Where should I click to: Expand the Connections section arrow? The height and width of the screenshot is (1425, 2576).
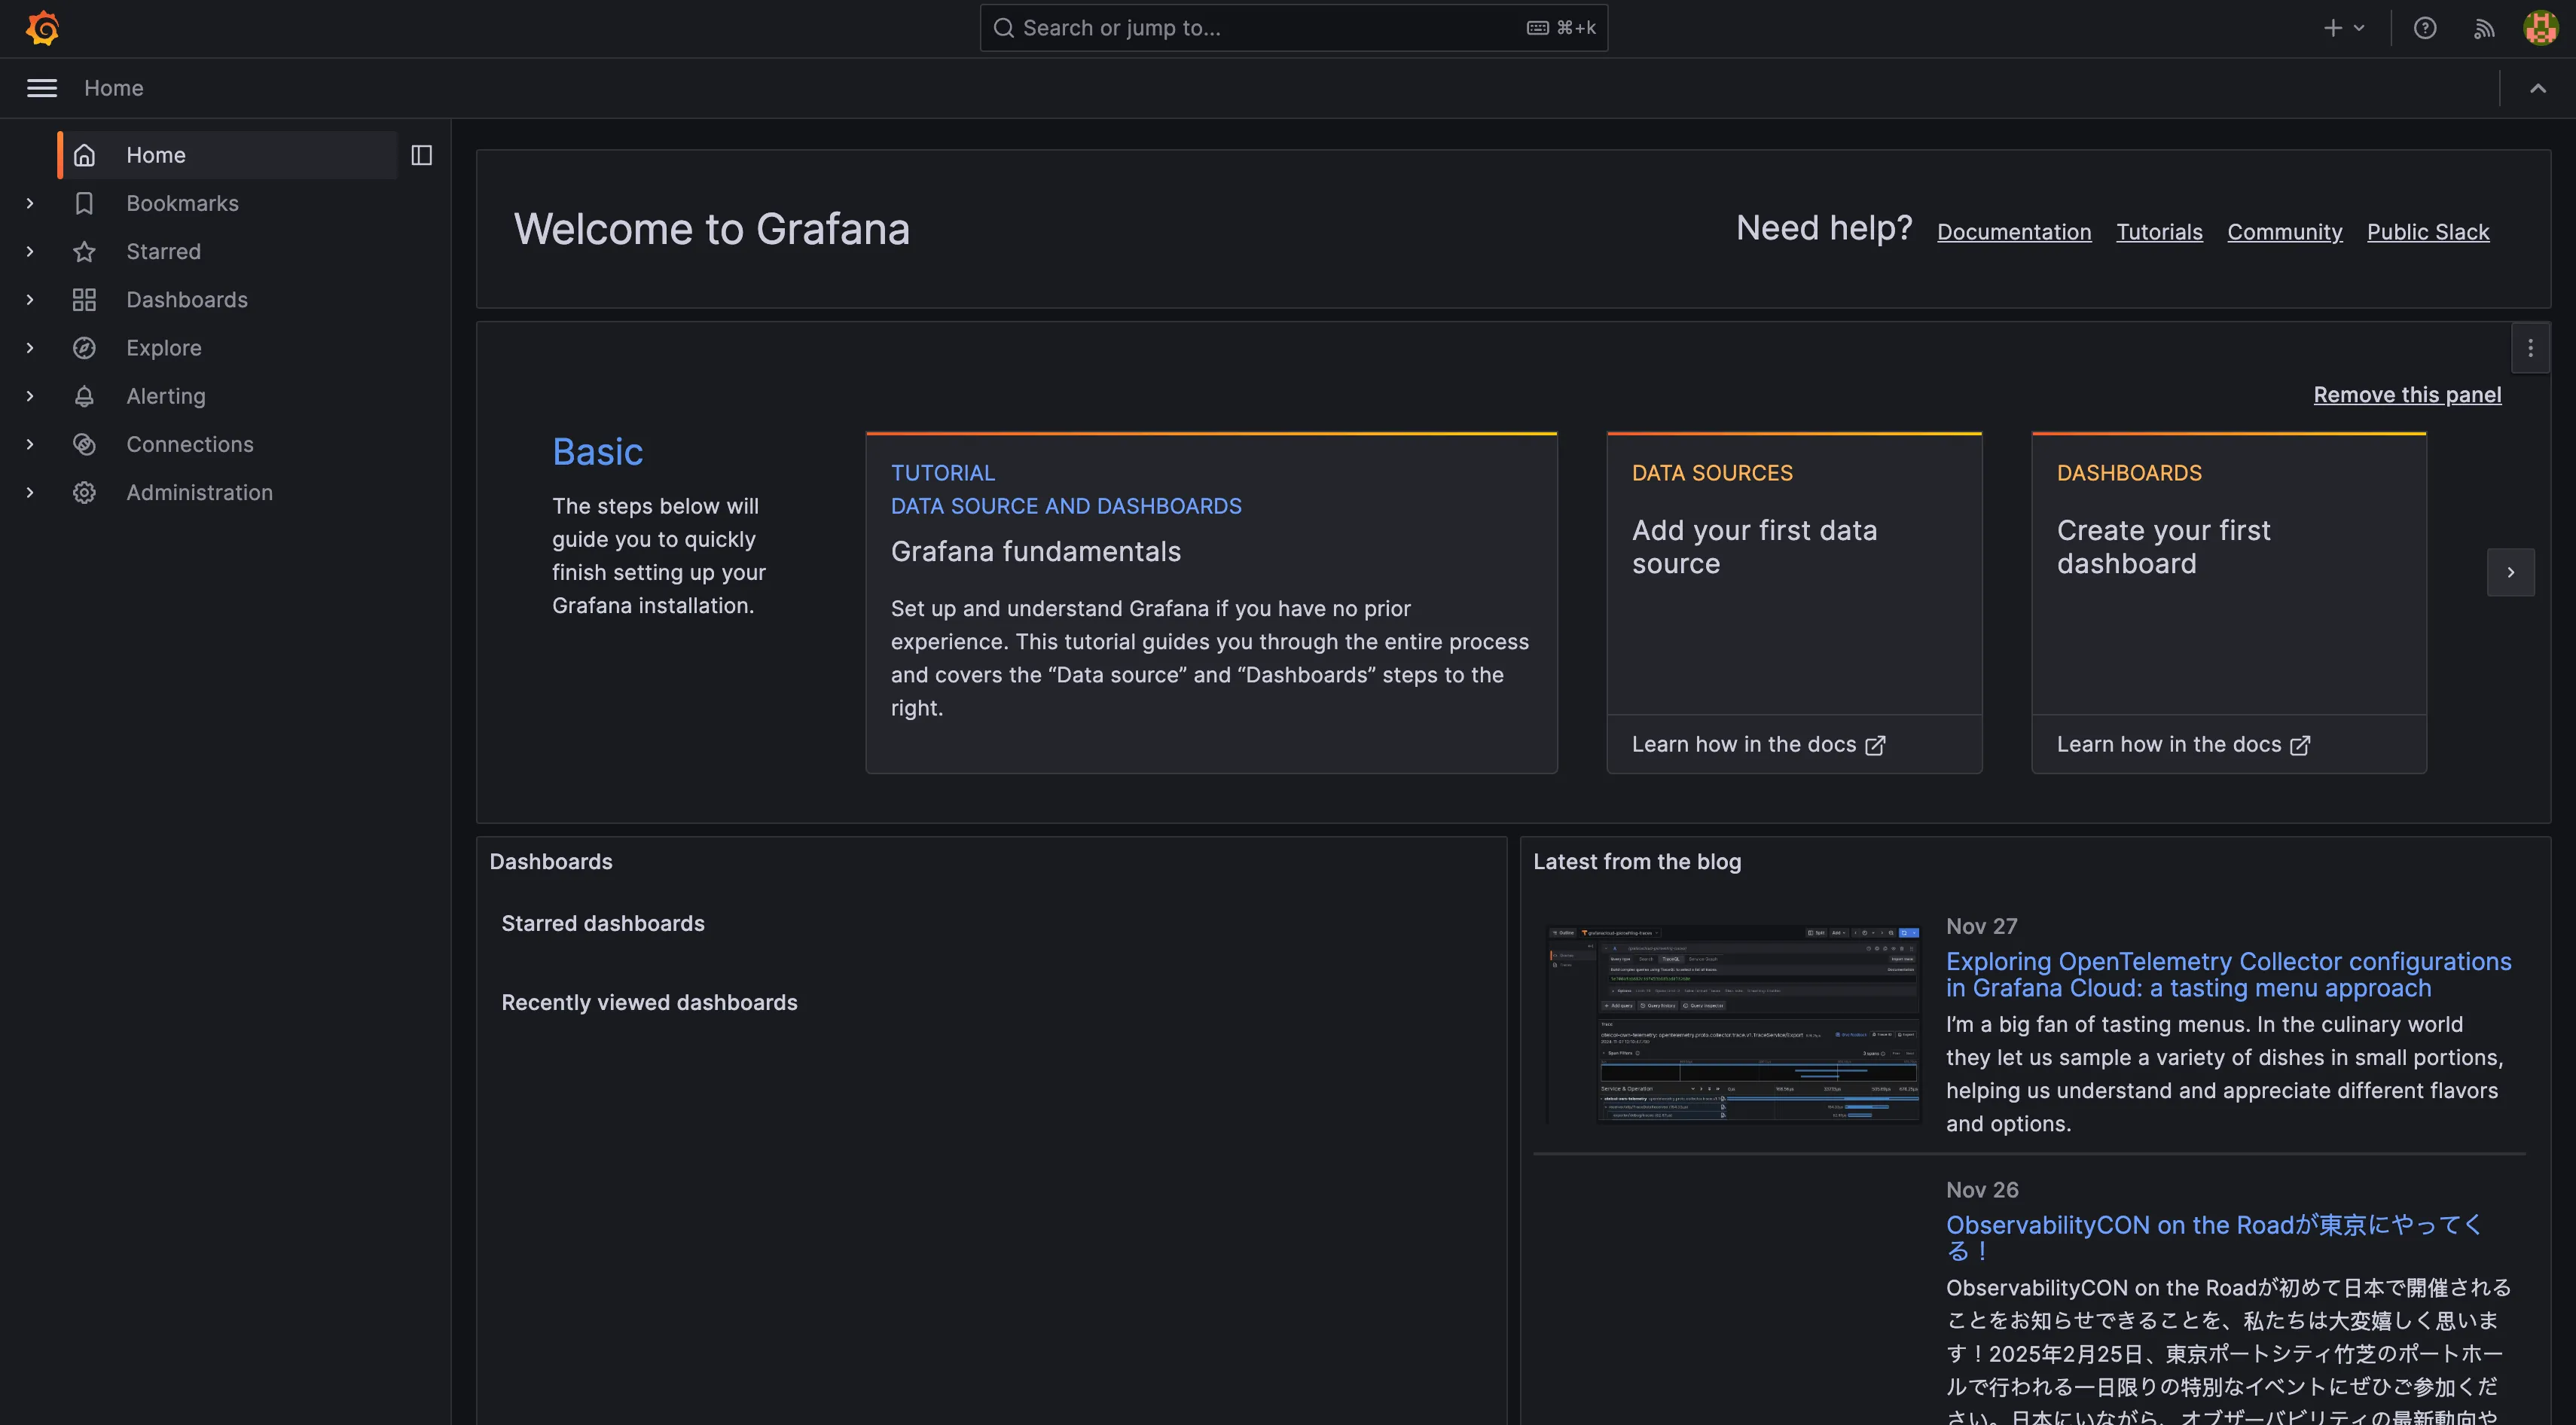tap(30, 444)
